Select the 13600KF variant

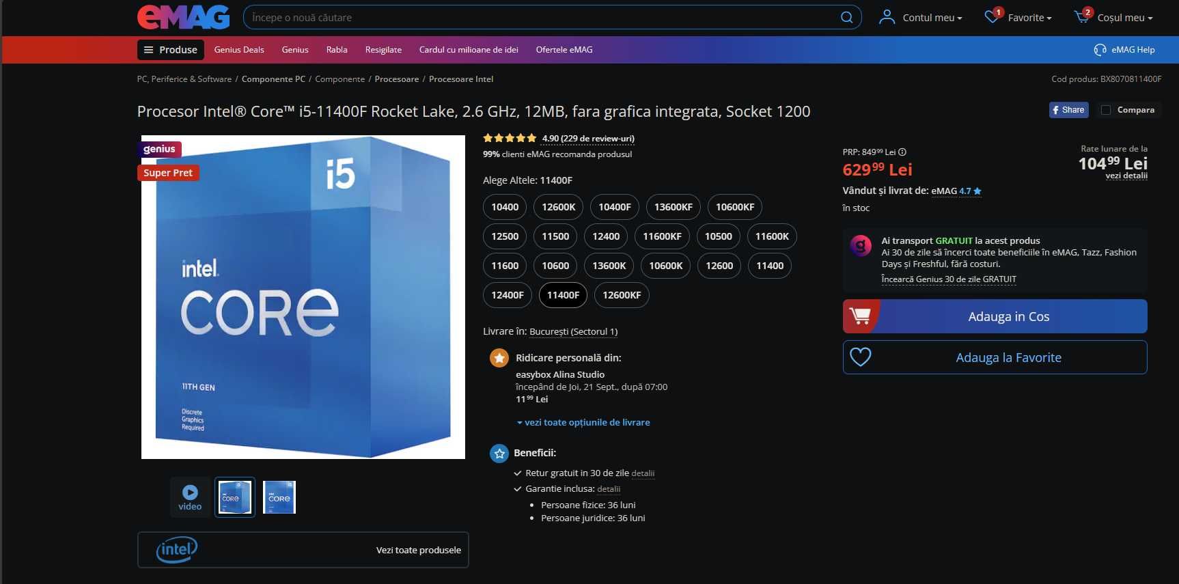(674, 207)
